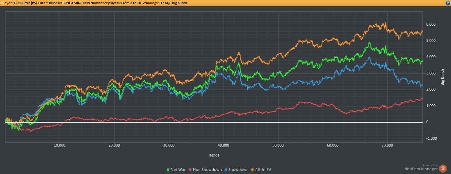Screen dimensions: 451x174
Task: Click the Showdown legend label
Action: [x=238, y=170]
